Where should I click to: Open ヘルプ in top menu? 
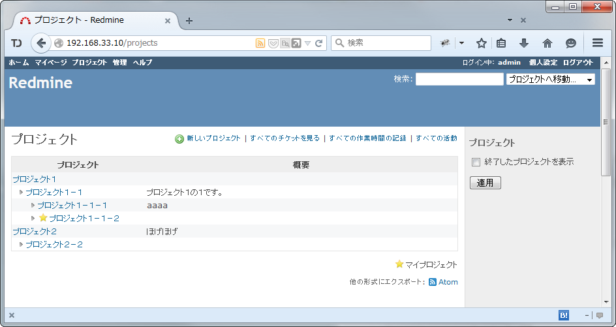[142, 63]
